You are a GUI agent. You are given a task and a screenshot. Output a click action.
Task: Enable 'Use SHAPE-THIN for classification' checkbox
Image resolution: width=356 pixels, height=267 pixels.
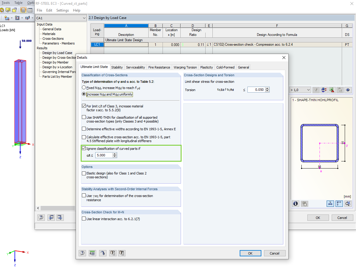point(84,117)
